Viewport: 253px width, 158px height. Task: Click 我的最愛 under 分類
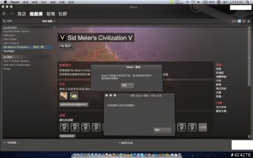(x=221, y=107)
